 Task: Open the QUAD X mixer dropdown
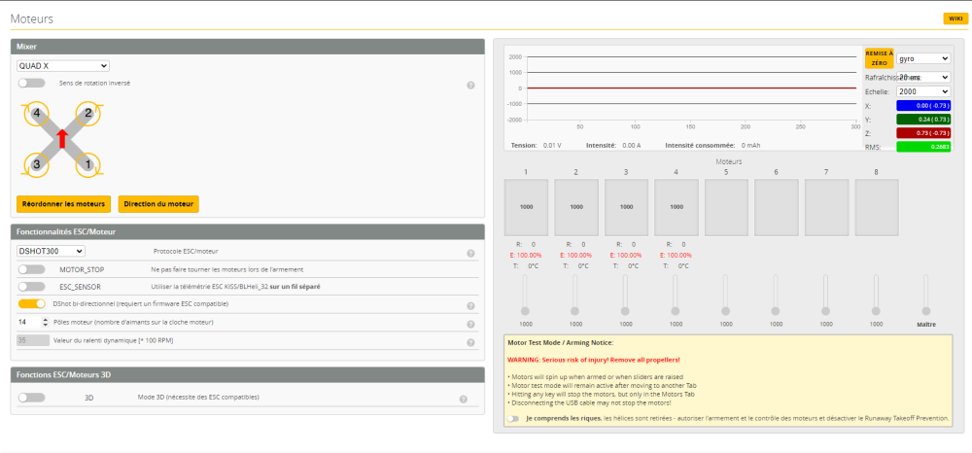point(63,66)
